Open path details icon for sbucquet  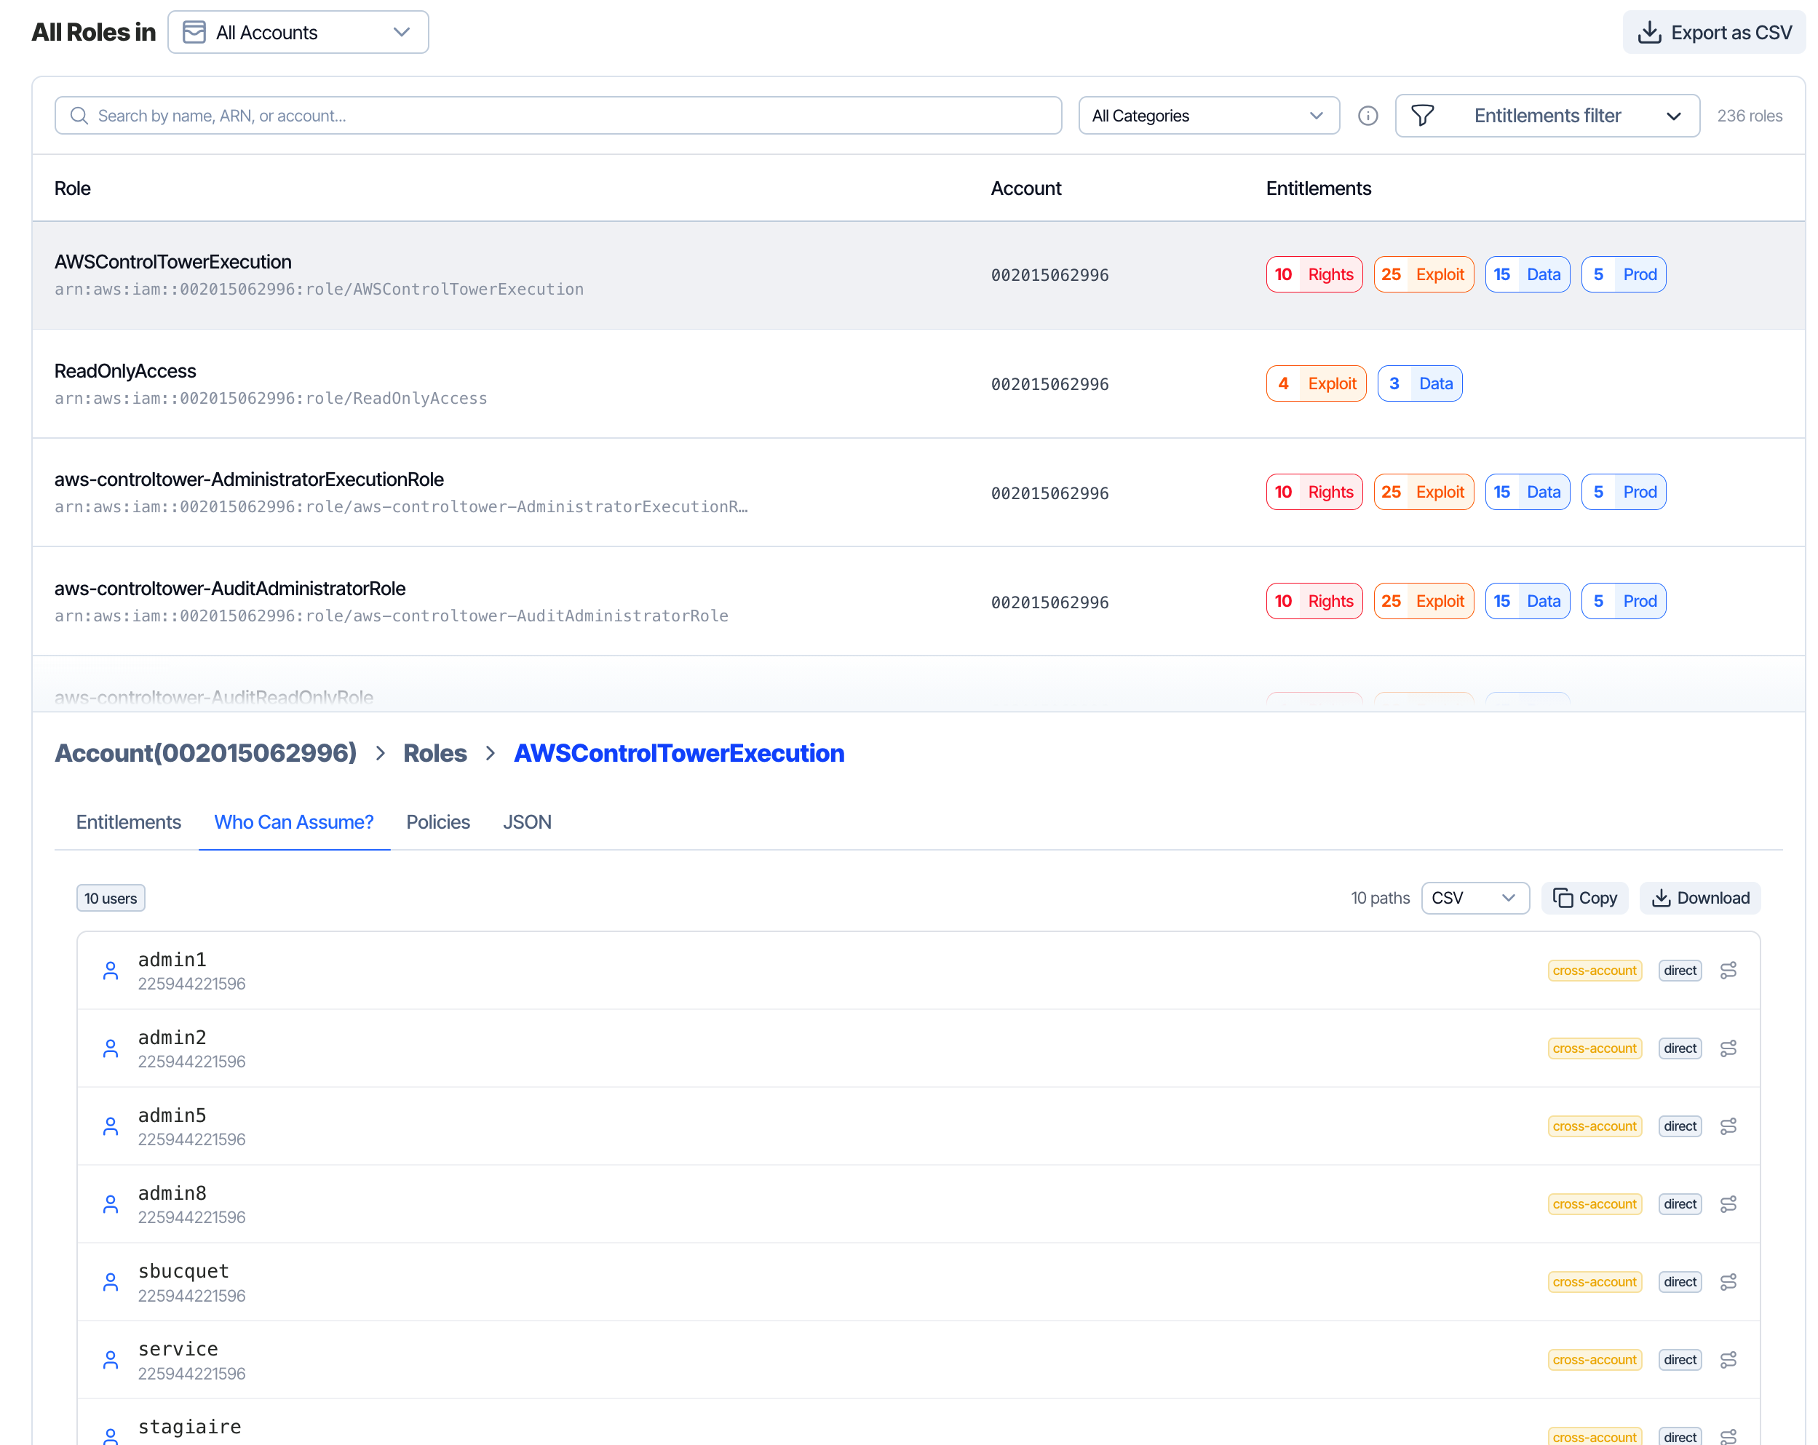click(1728, 1281)
